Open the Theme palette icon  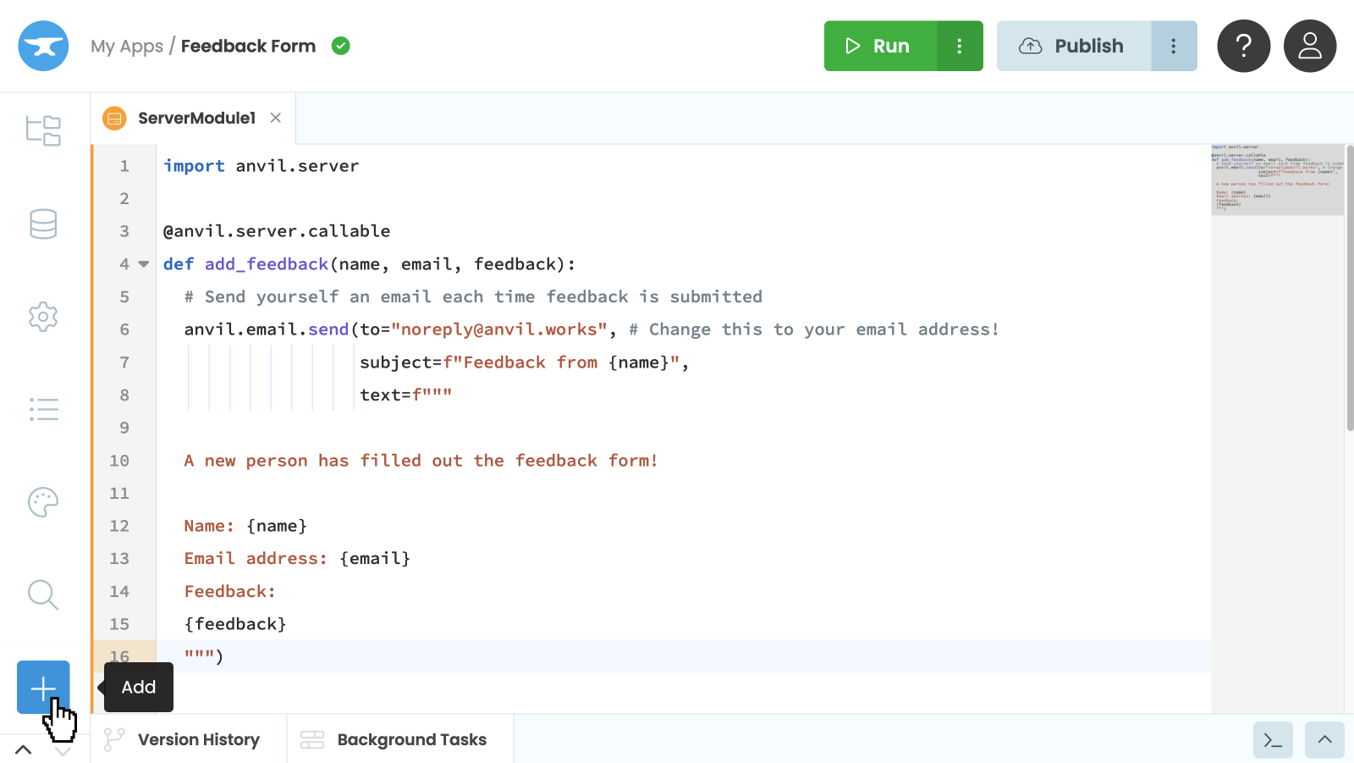[x=43, y=502]
